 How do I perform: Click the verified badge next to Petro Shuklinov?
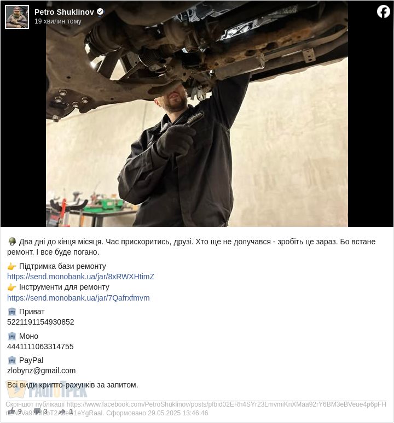[x=100, y=11]
